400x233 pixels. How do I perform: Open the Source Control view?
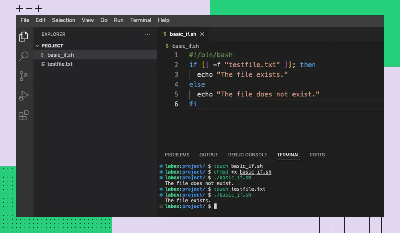point(23,76)
